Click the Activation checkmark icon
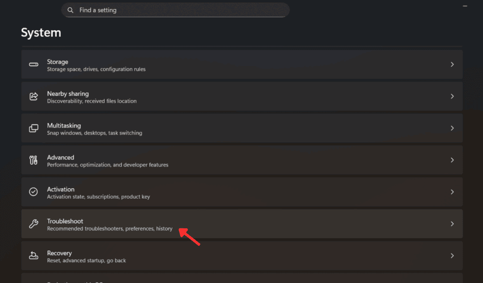This screenshot has width=483, height=283. point(33,192)
